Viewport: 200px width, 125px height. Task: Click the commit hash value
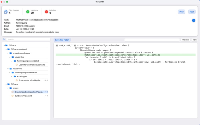pyautogui.click(x=37, y=20)
